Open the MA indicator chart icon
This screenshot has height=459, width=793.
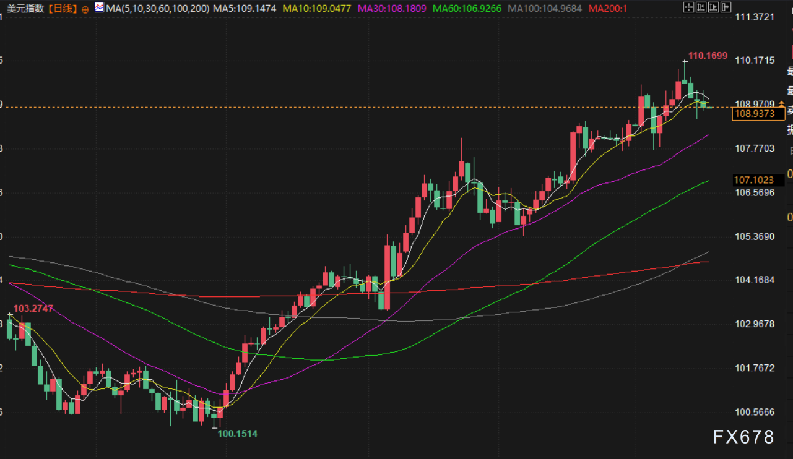98,9
